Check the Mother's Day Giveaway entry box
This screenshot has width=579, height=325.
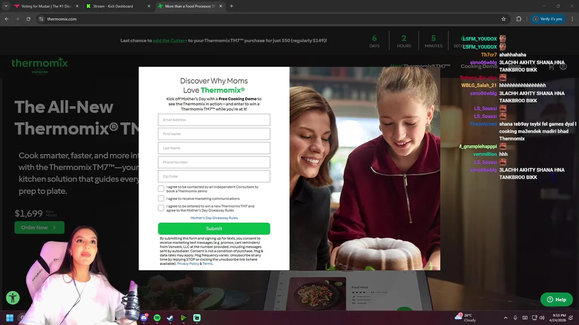pyautogui.click(x=161, y=208)
